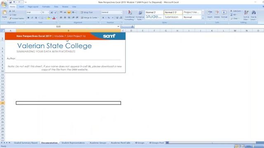Screen dimensions: 264x148
Task: Open the View ribbon tab
Action: (74, 7)
